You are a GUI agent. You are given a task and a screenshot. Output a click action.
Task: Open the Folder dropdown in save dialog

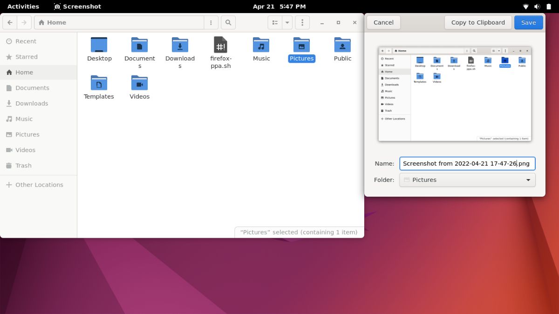(467, 180)
